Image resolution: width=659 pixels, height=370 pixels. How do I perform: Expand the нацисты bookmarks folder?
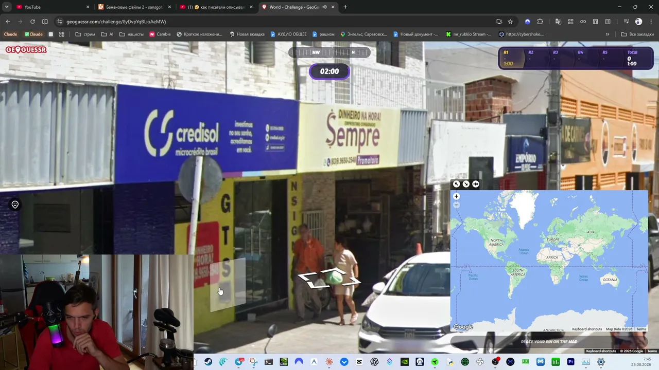point(132,34)
